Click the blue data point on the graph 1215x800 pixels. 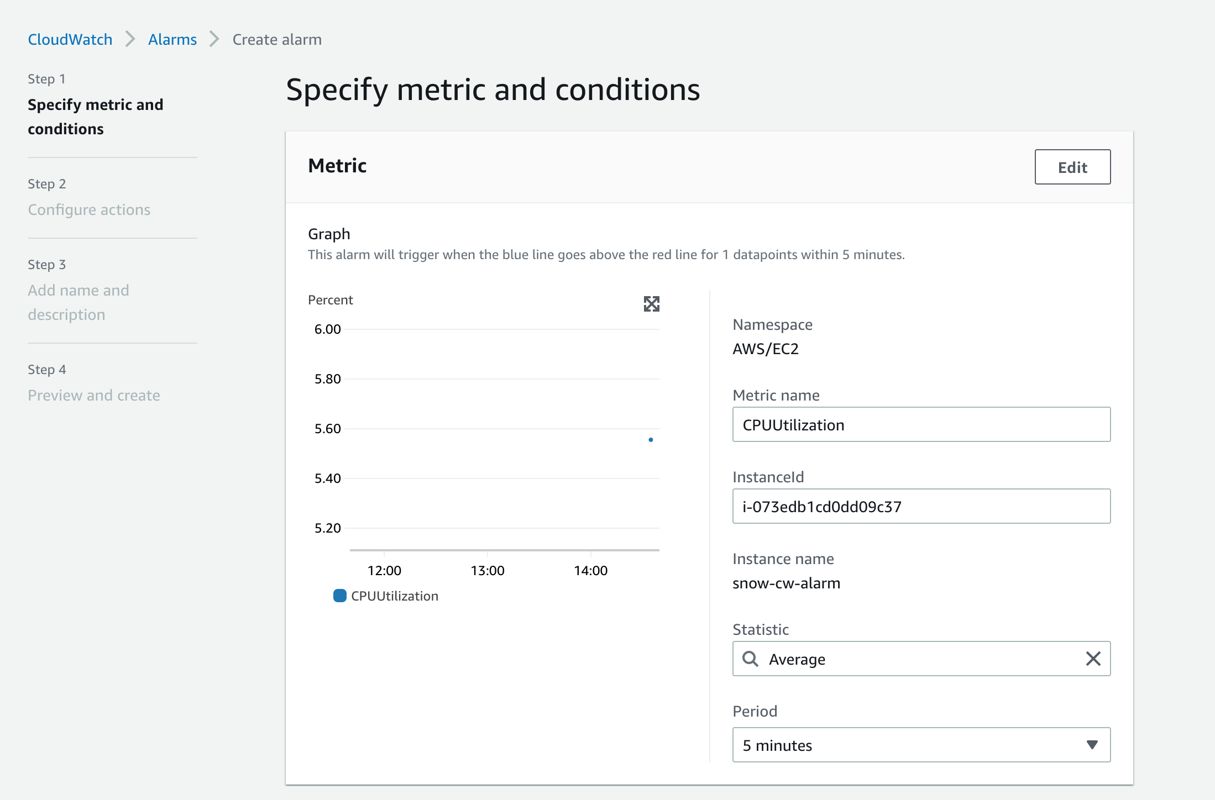[x=651, y=440]
